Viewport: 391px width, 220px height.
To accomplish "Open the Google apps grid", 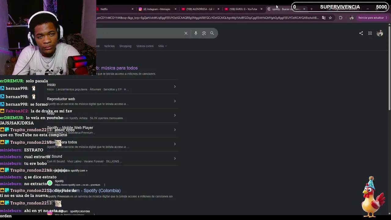I will (370, 33).
